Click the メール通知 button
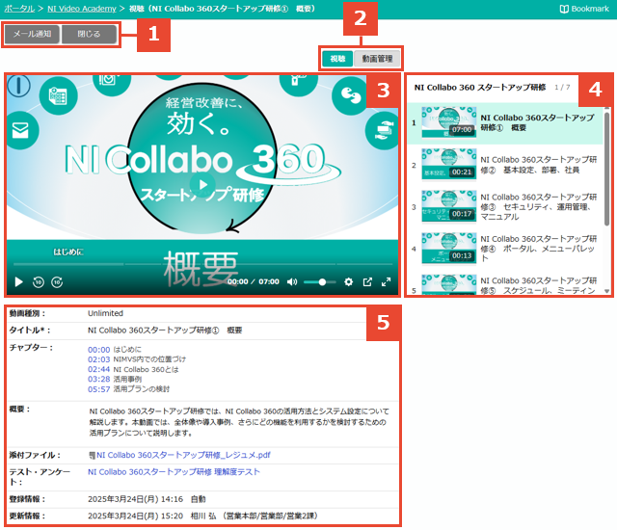Image resolution: width=617 pixels, height=530 pixels. (x=32, y=34)
